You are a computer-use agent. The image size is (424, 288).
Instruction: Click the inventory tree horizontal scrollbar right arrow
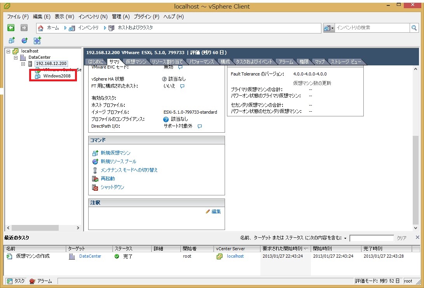point(78,228)
